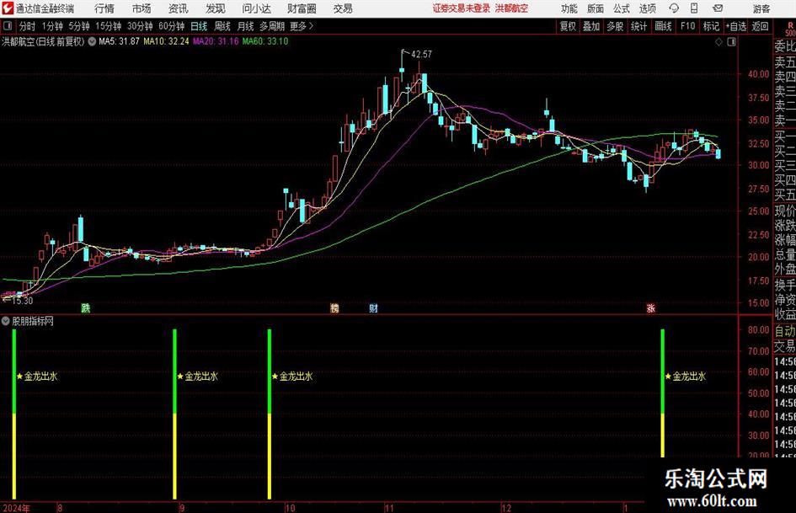
Task: Switch to 1分钟 period tab
Action: pyautogui.click(x=51, y=26)
